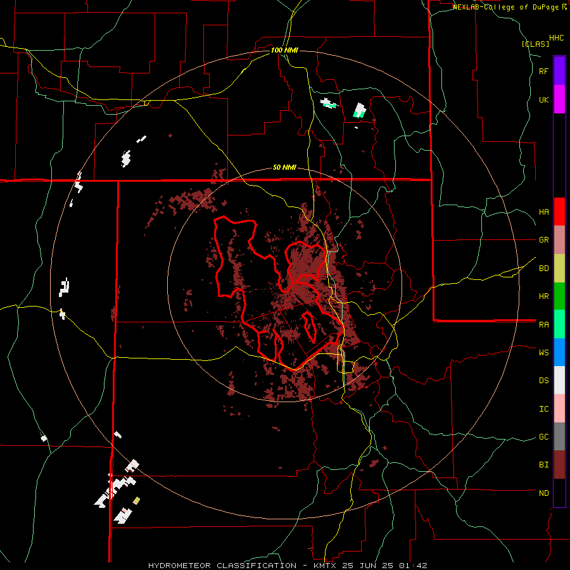The height and width of the screenshot is (570, 570).
Task: Click the HHC product label
Action: 556,38
